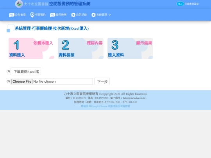The width and height of the screenshot is (211, 158).
Task: Download the sample file via 下載範例Excel檔
Action: [x=26, y=71]
